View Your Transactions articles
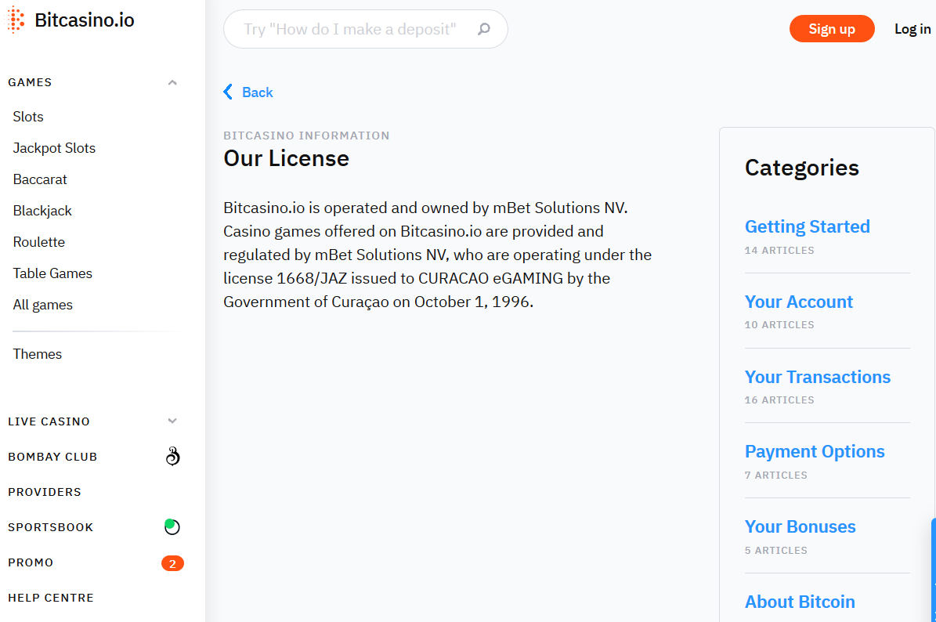 817,377
